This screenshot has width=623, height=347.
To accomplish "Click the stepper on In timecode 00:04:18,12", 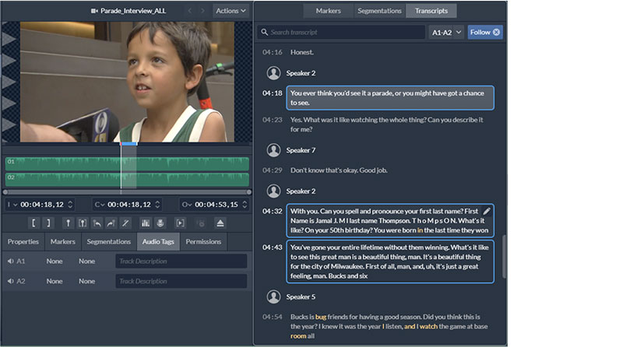I will click(70, 205).
